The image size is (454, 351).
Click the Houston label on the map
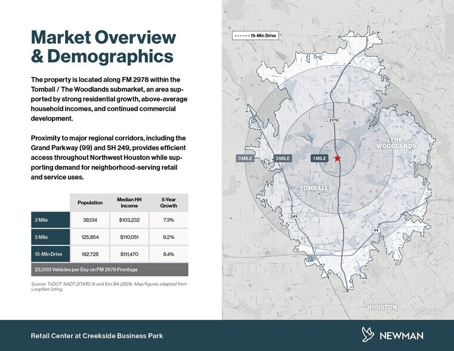pos(382,307)
